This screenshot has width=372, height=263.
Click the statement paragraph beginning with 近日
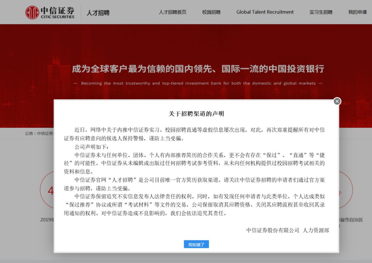[196, 134]
